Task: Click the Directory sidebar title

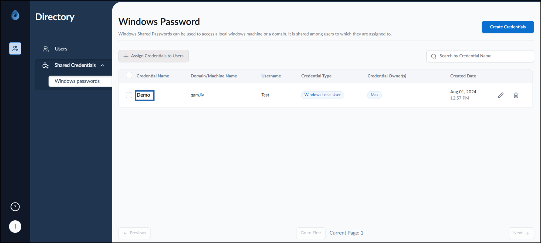Action: coord(55,17)
